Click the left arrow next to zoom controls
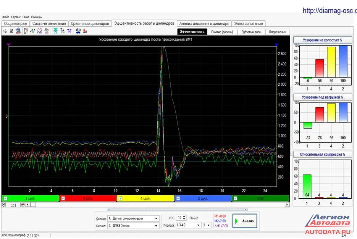Image resolution: width=357 pixels, height=239 pixels. point(28,205)
